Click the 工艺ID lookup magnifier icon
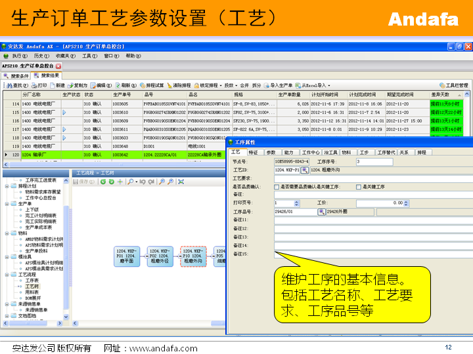Viewport: 473px width, 354px height. (x=304, y=170)
